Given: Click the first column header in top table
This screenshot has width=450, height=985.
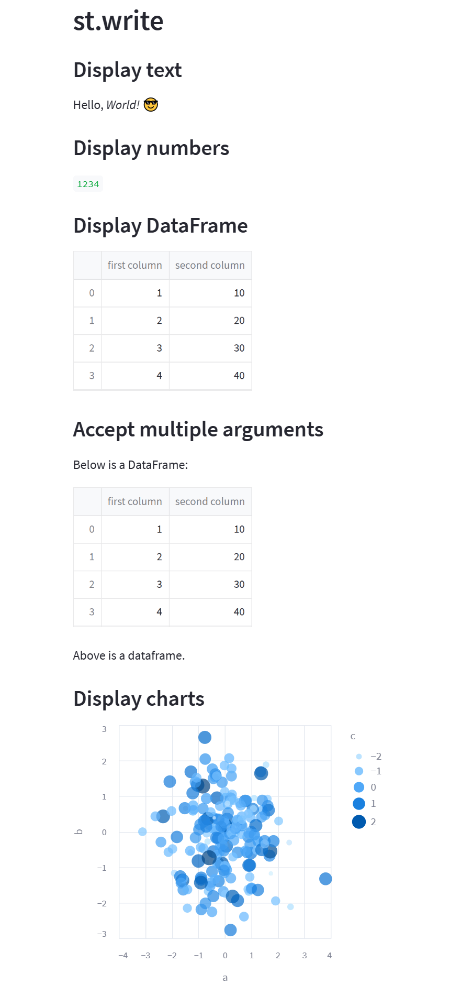Looking at the screenshot, I should (x=135, y=265).
